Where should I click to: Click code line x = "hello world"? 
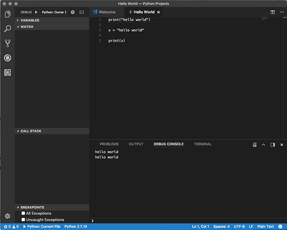point(126,30)
